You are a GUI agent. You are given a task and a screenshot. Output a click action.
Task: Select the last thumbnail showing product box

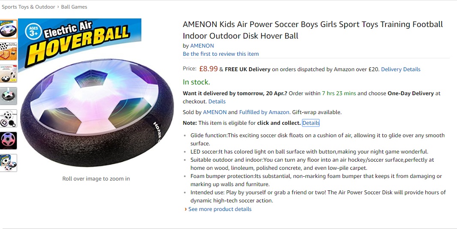pos(9,163)
